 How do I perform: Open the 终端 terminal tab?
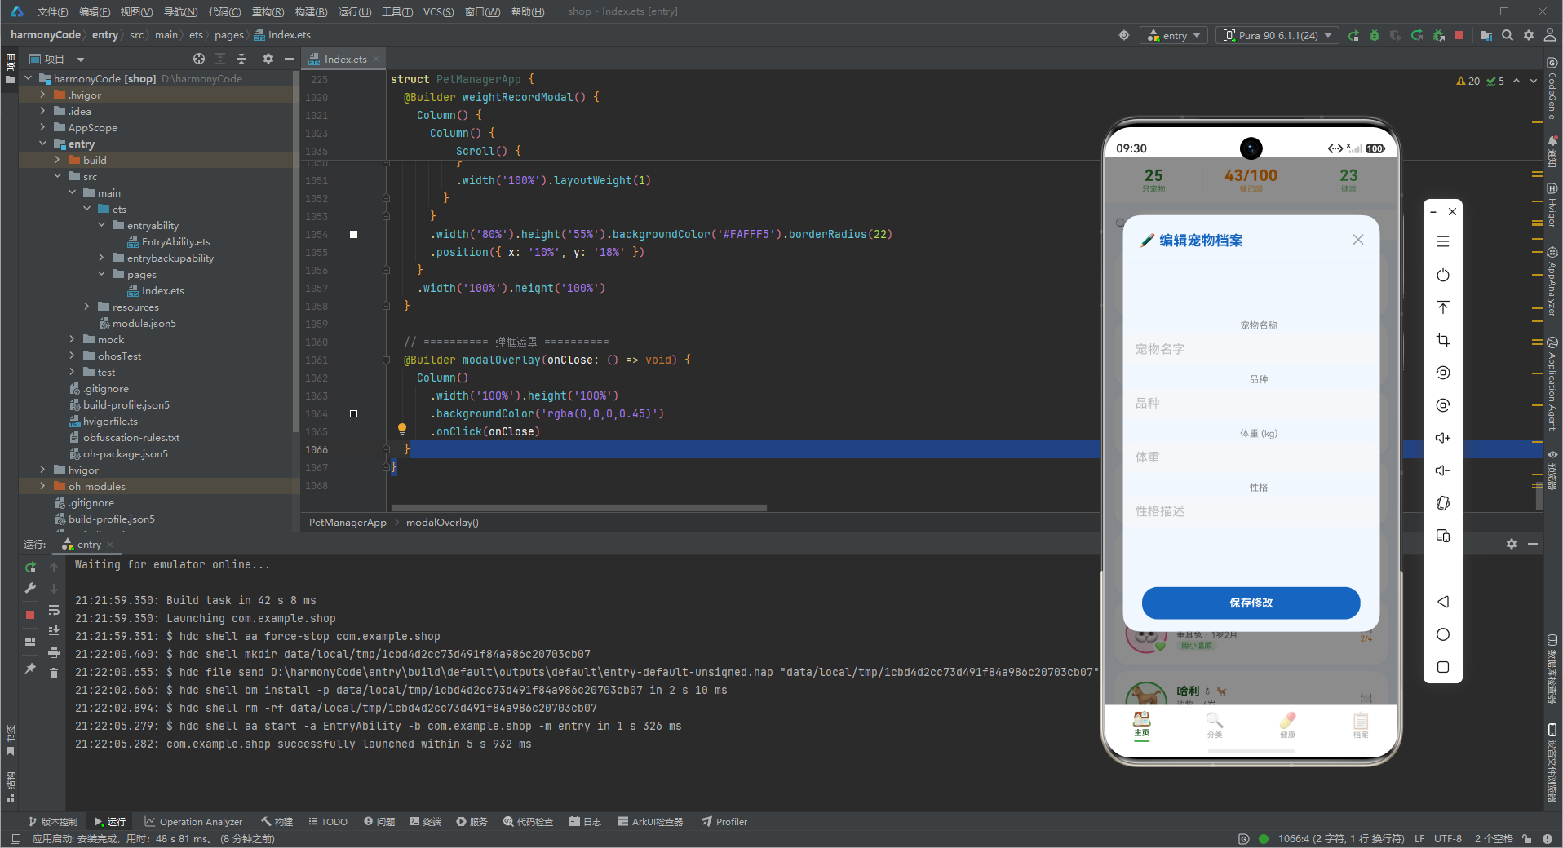point(425,822)
